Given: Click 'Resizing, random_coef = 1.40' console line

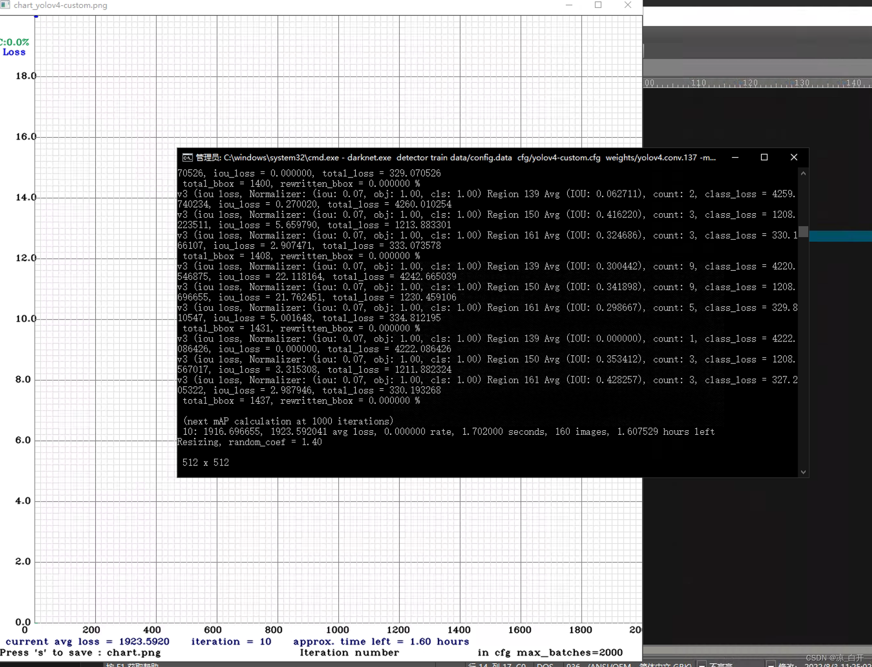Looking at the screenshot, I should (x=249, y=442).
